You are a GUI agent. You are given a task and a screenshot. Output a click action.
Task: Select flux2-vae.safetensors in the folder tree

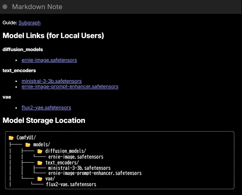[x=71, y=184]
